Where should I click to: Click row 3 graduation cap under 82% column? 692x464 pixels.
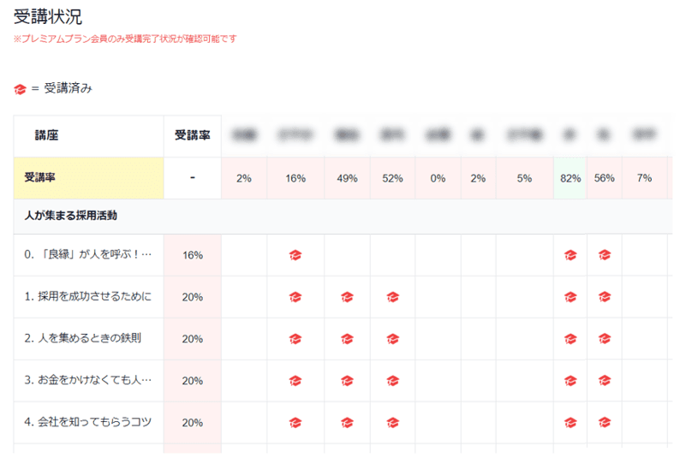tap(570, 381)
